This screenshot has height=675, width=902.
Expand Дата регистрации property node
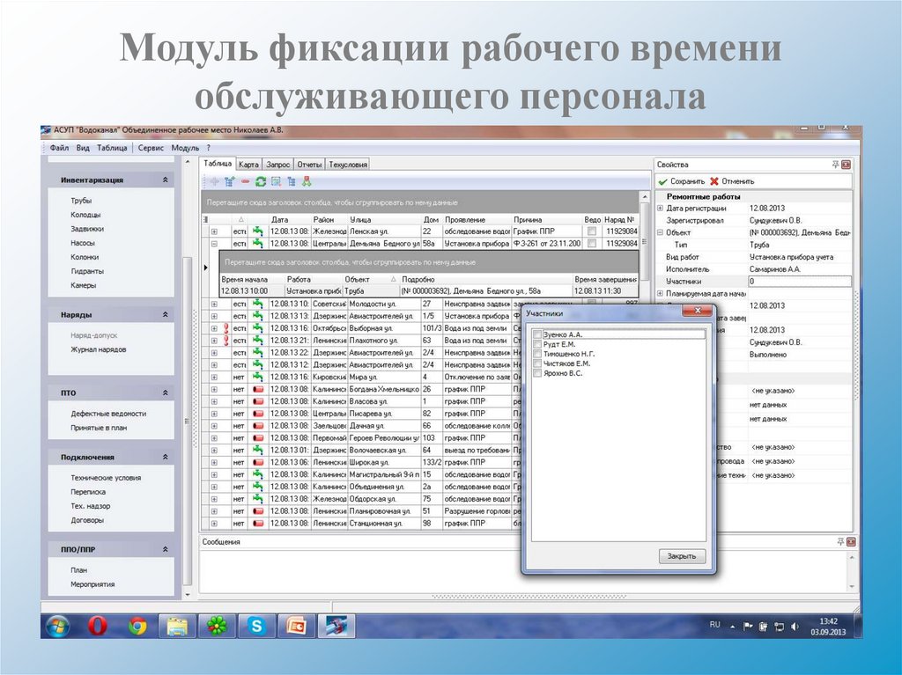660,209
